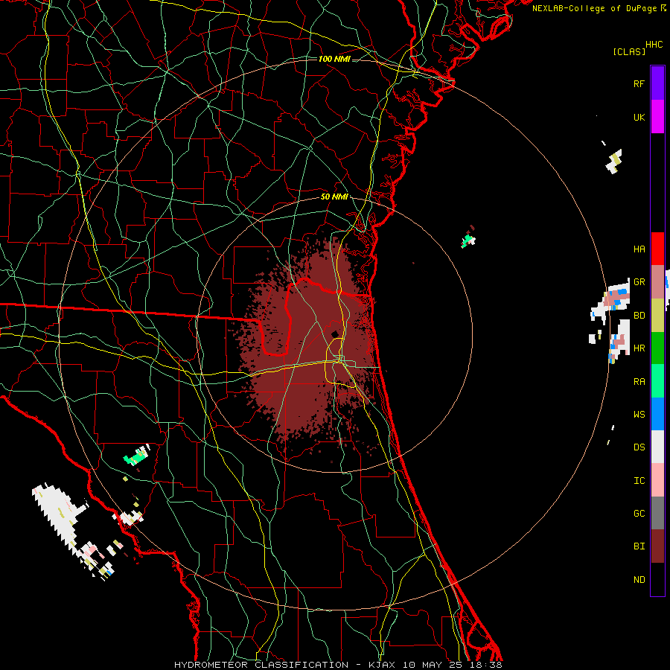Click the "HR" legend label text

639,348
